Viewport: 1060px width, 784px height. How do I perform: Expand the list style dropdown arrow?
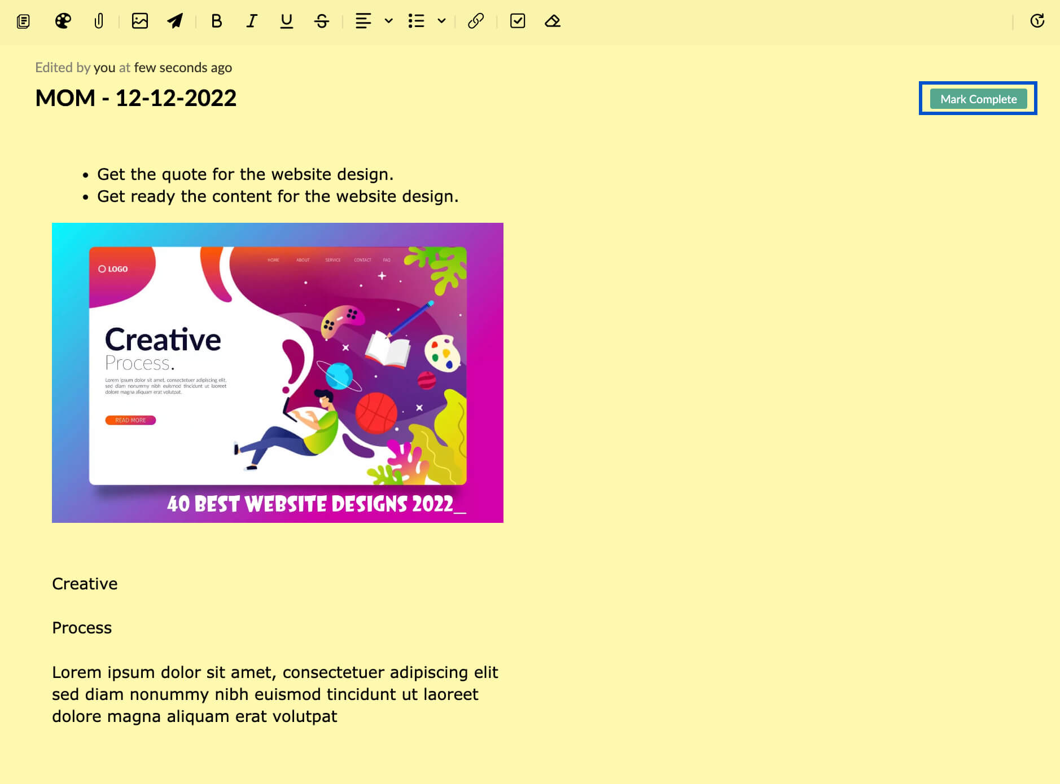coord(441,21)
